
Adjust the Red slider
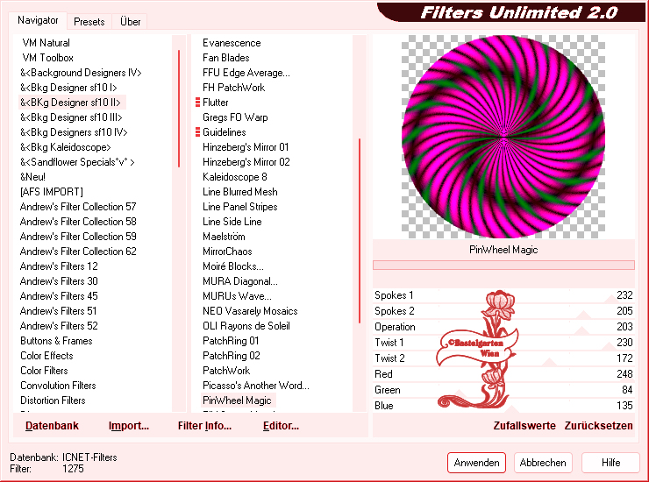(x=503, y=374)
